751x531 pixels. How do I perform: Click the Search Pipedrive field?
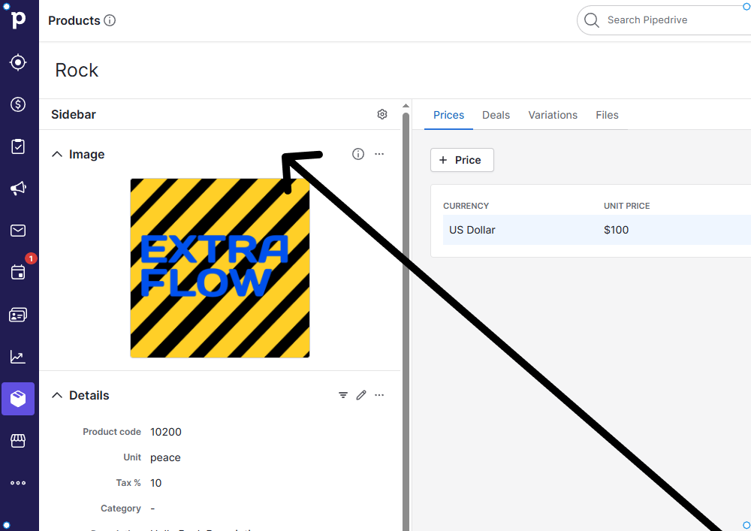point(668,20)
